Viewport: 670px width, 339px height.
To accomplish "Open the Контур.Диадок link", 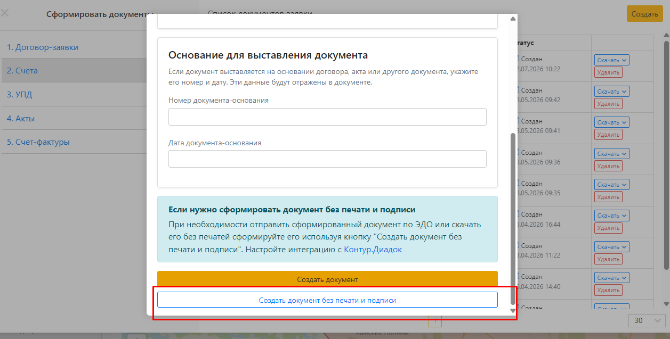I will click(x=373, y=249).
